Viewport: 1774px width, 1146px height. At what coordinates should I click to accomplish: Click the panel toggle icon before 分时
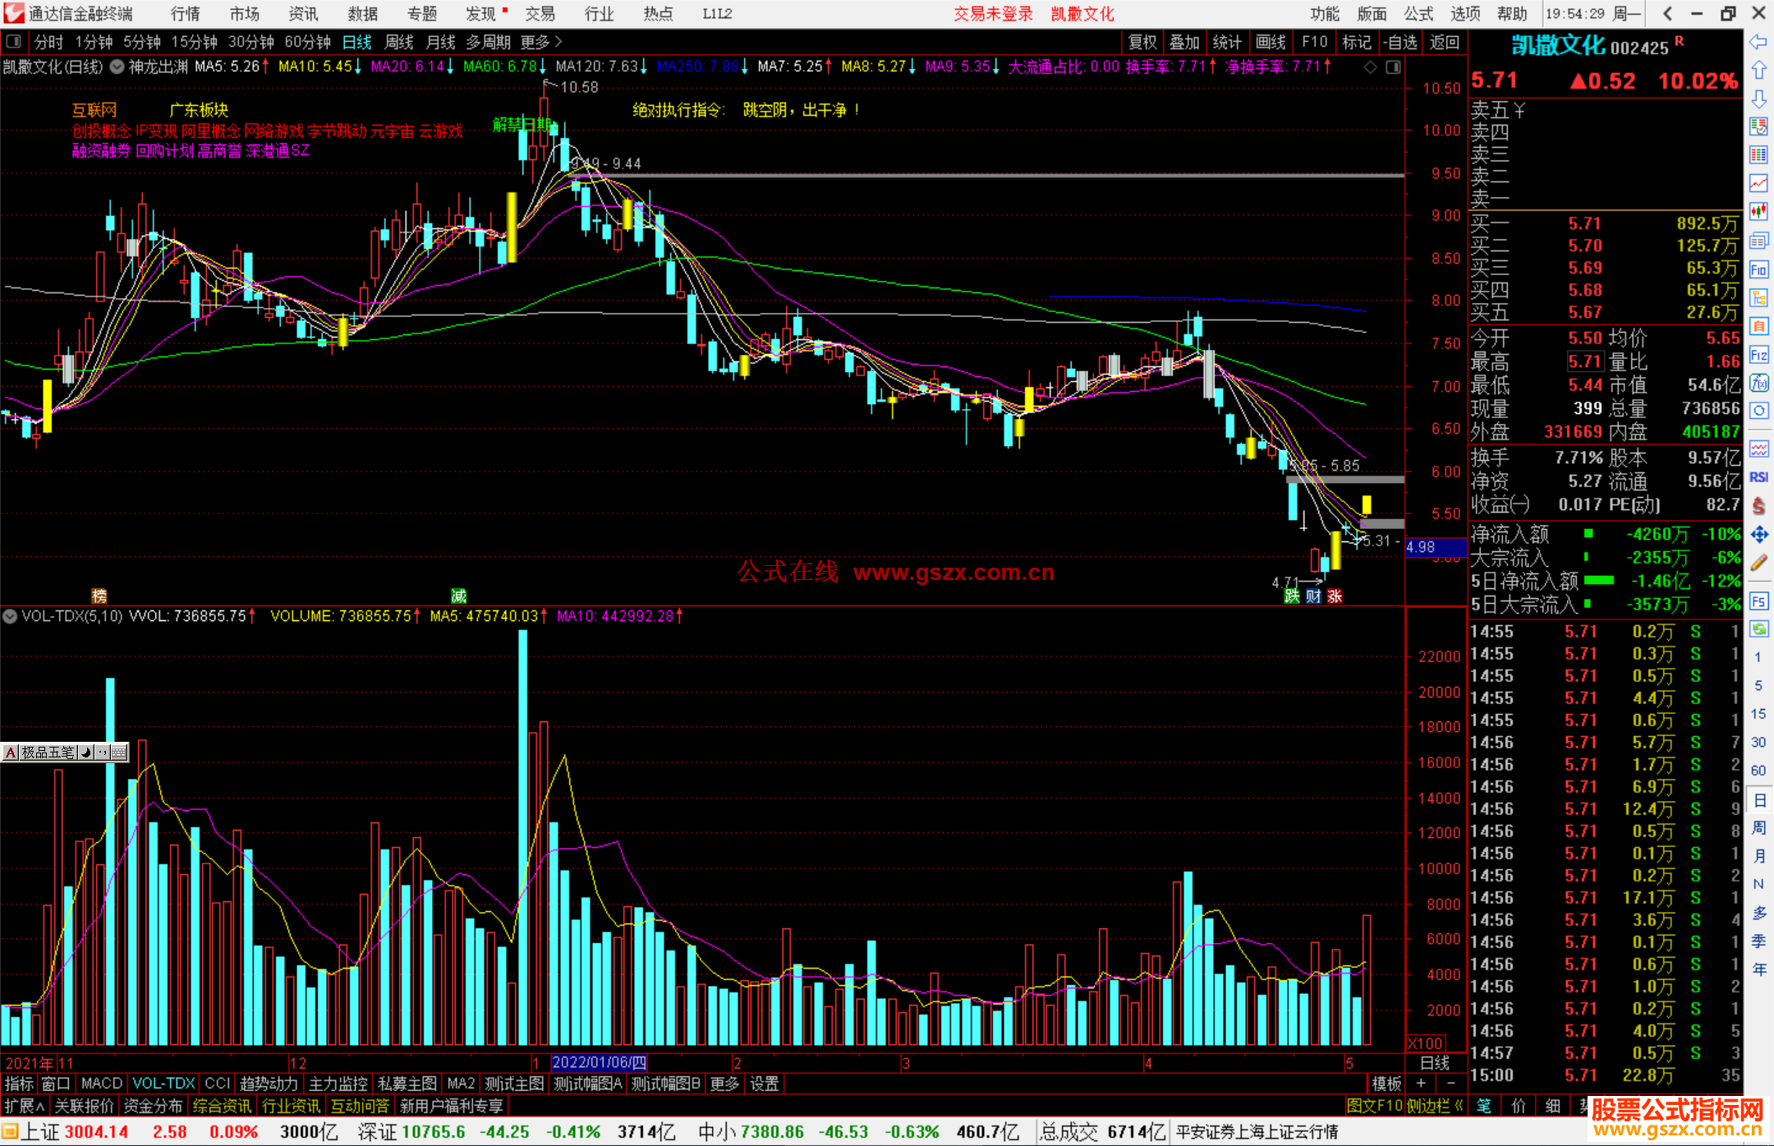tap(14, 42)
